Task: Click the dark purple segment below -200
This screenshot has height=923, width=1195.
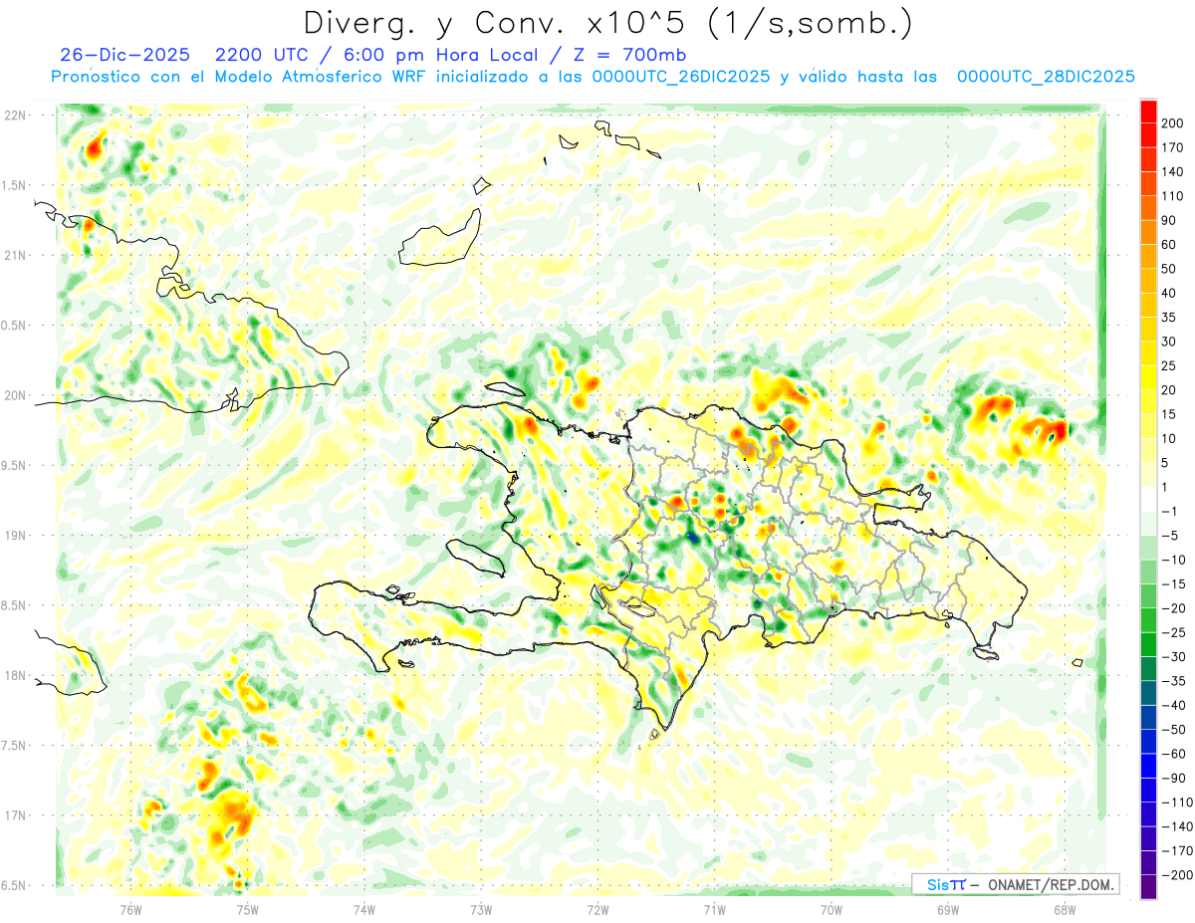Action: pyautogui.click(x=1148, y=886)
